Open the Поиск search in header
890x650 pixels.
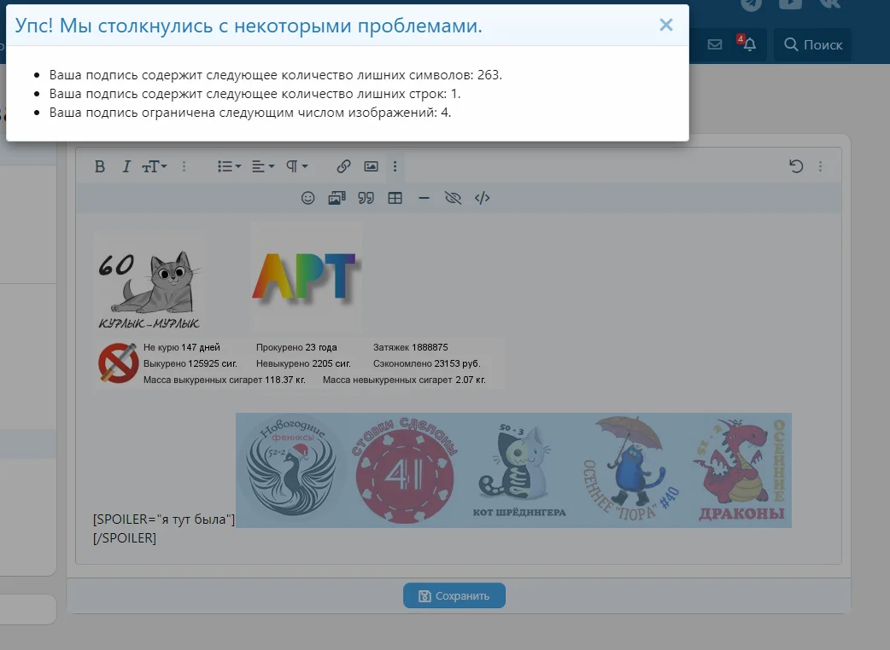[813, 44]
